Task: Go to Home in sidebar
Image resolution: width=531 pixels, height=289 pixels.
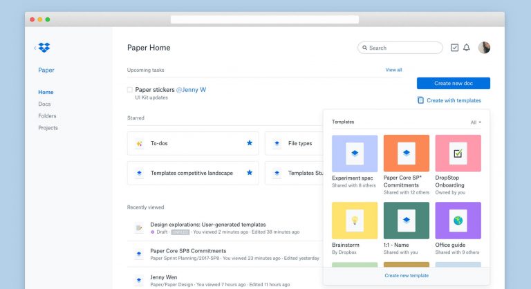Action: pyautogui.click(x=46, y=92)
